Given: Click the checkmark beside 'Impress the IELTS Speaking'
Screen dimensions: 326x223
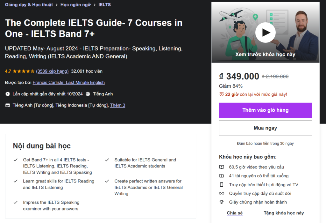Looking at the screenshot, I should (15, 202).
